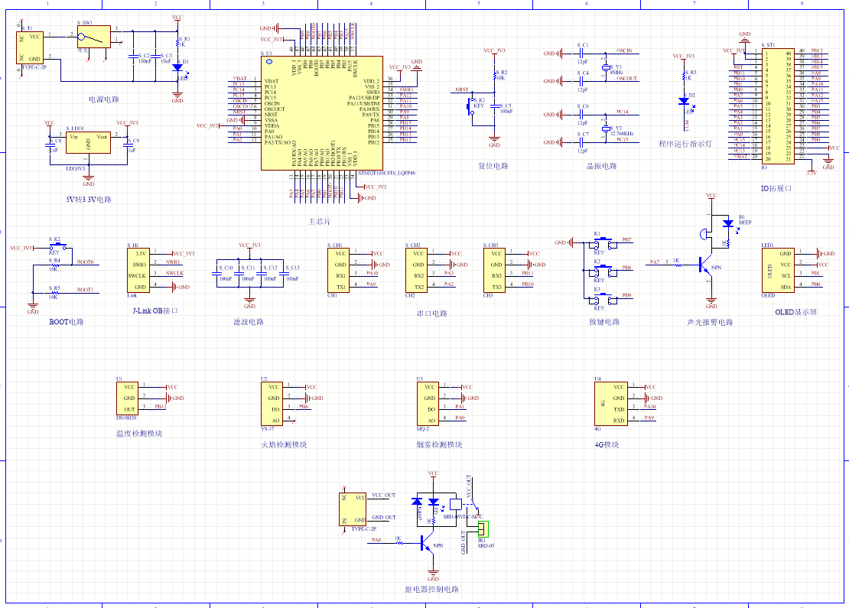The height and width of the screenshot is (608, 849).
Task: Click the S_CH3 serial header block
Action: tap(494, 270)
